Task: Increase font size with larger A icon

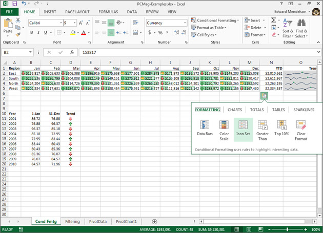Action: click(x=81, y=23)
